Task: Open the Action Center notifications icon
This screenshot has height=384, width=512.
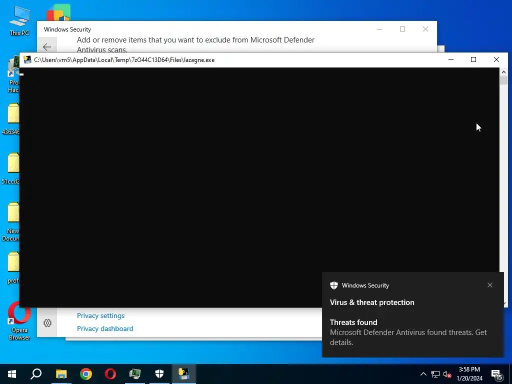Action: (496, 374)
